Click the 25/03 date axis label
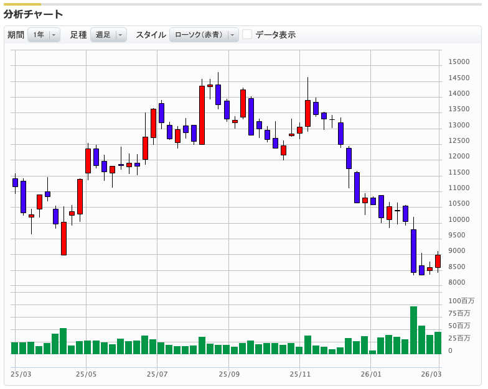Screen dimensions: 488x389 tap(21, 374)
